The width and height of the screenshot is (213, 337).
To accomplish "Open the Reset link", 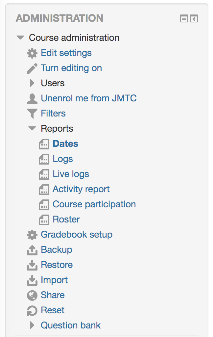I will (53, 310).
